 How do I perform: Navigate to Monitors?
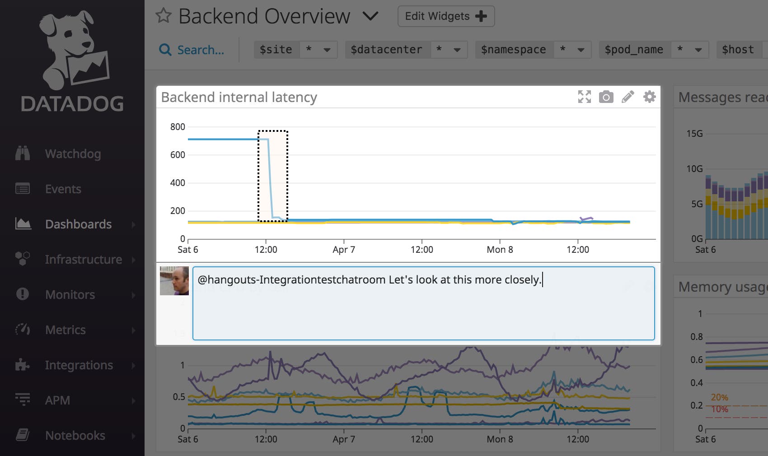pos(69,294)
